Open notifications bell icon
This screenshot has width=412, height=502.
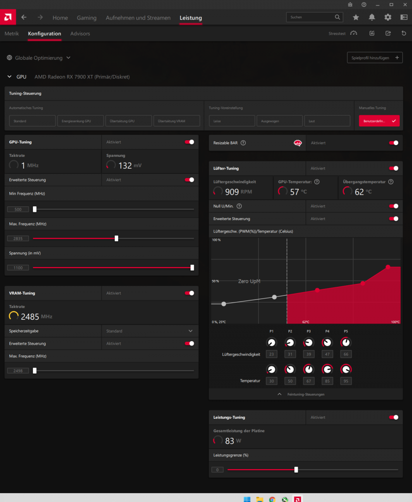[x=372, y=17]
